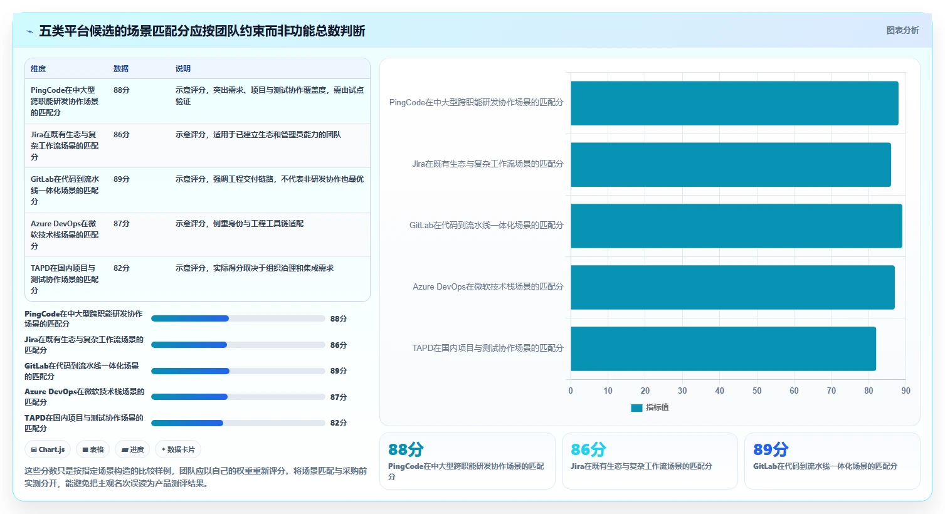
Task: Select the 数据卡片 tag
Action: point(178,449)
